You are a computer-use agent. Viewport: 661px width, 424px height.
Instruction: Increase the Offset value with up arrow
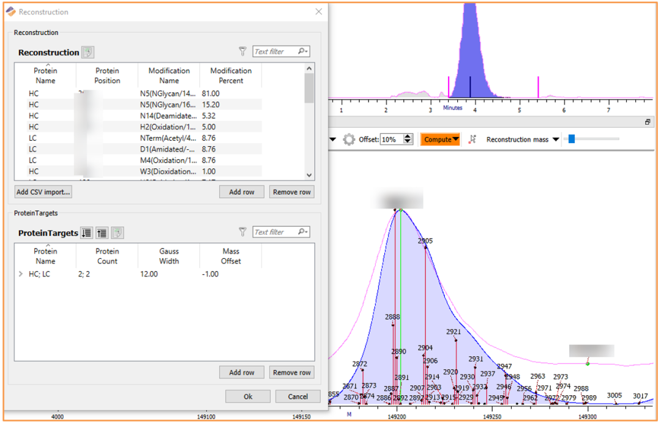tap(408, 136)
